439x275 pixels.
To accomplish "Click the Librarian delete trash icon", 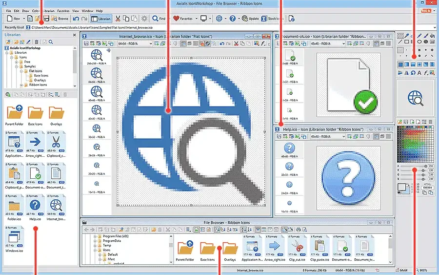I will pos(37,42).
